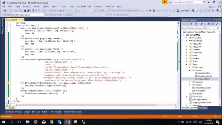Sync with active document in Solution Explorer
This screenshot has height=125, width=222.
point(202,24)
